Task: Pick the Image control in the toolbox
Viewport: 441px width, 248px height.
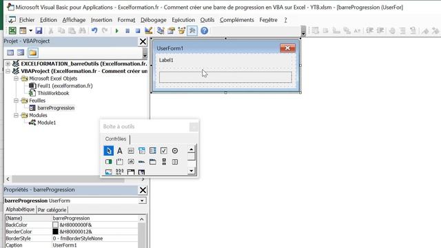Action: click(x=109, y=172)
